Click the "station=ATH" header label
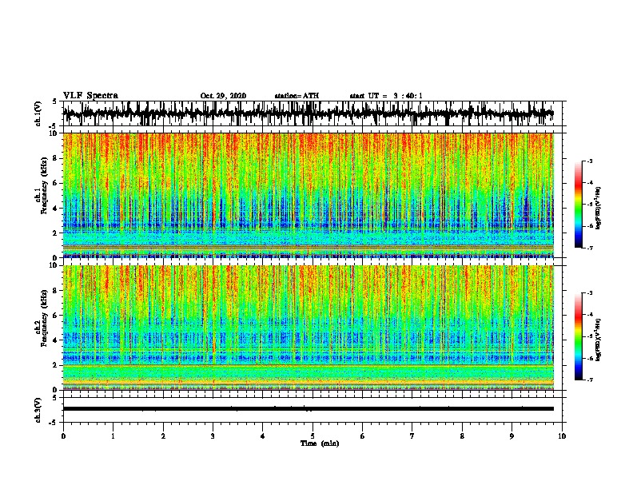Screen dimensions: 633x489 297,96
